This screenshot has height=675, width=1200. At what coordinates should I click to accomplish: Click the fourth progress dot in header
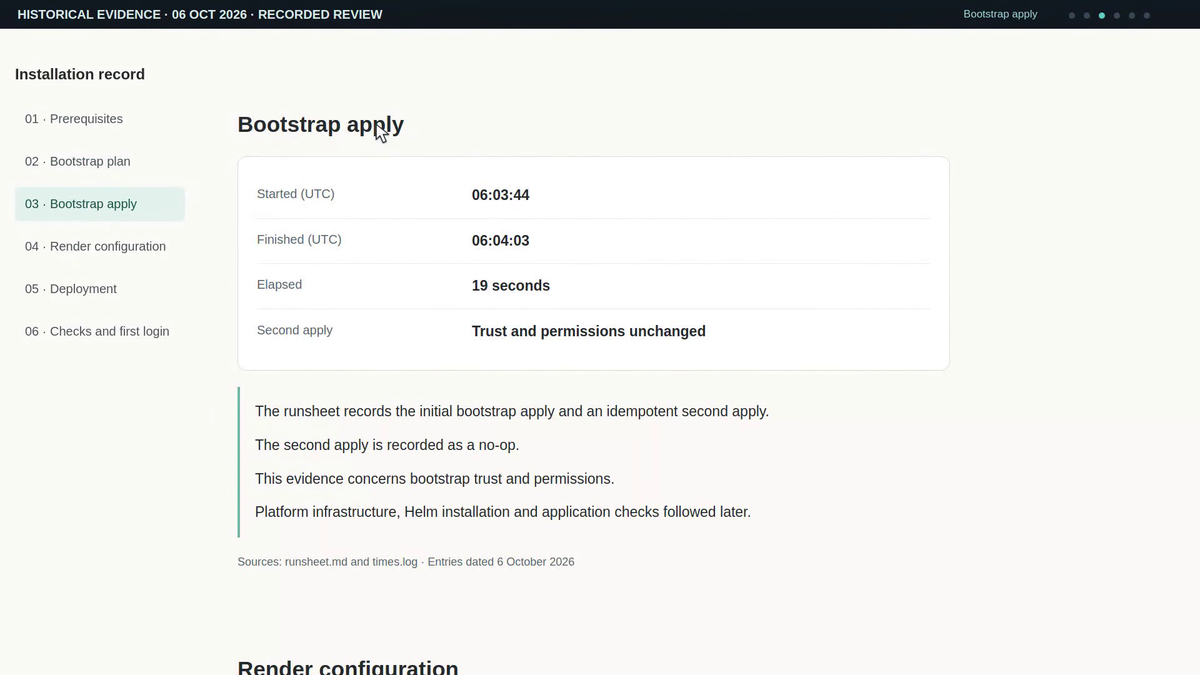point(1117,16)
